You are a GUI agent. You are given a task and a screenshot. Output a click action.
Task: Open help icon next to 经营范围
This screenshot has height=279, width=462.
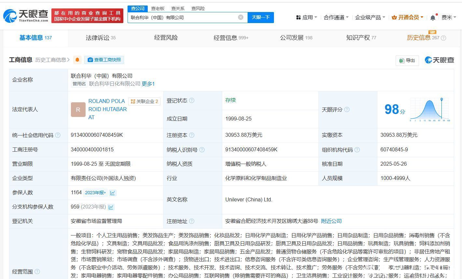pos(37,272)
